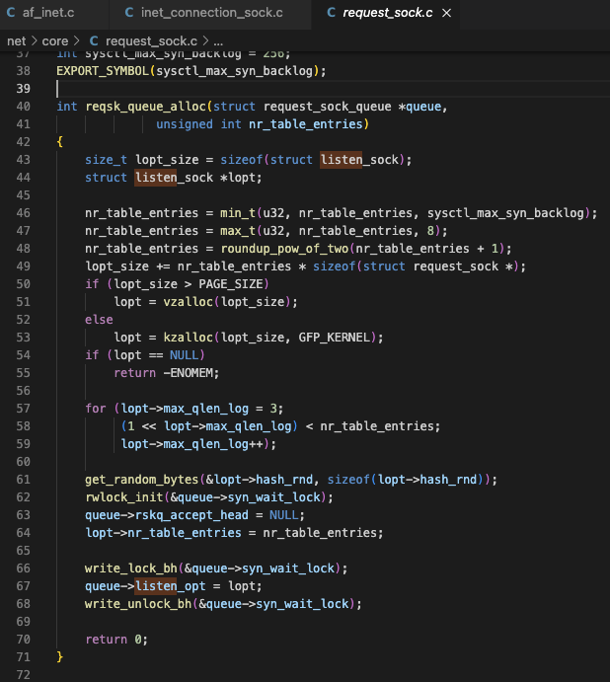Click the min_t call on line 46
Screen dimensions: 610x682
click(x=238, y=213)
